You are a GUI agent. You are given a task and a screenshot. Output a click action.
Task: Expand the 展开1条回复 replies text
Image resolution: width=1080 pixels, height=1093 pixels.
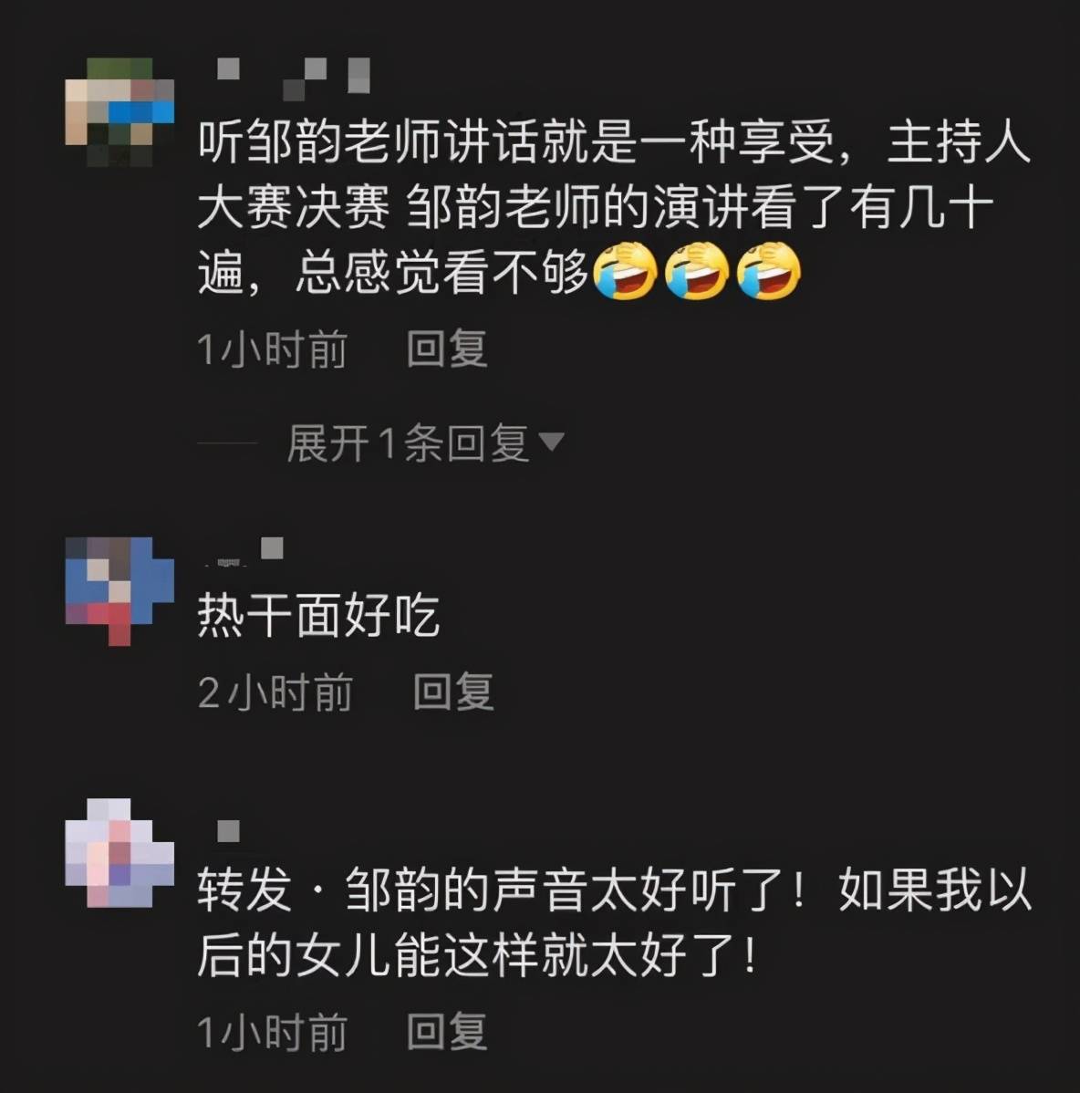pyautogui.click(x=407, y=442)
